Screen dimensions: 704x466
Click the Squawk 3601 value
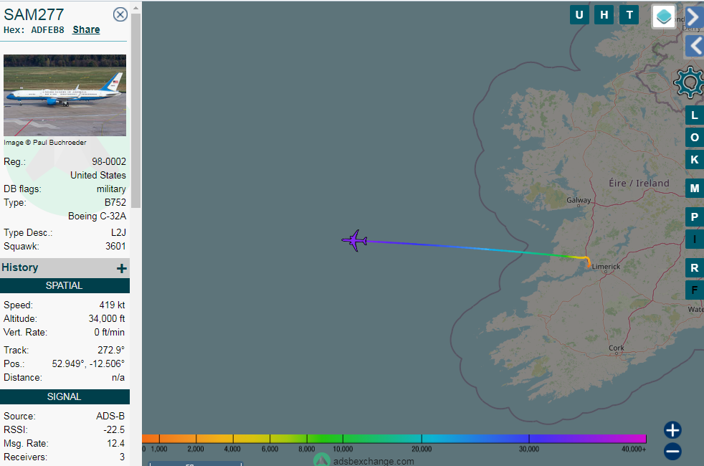coord(115,246)
